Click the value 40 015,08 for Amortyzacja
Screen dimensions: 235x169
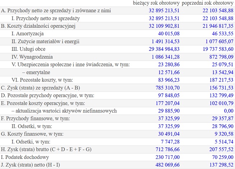tap(169, 34)
